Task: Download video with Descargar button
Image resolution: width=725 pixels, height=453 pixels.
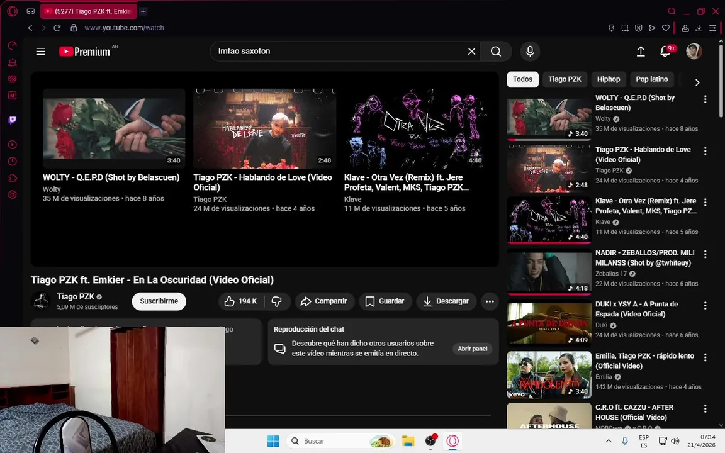Action: pos(446,301)
